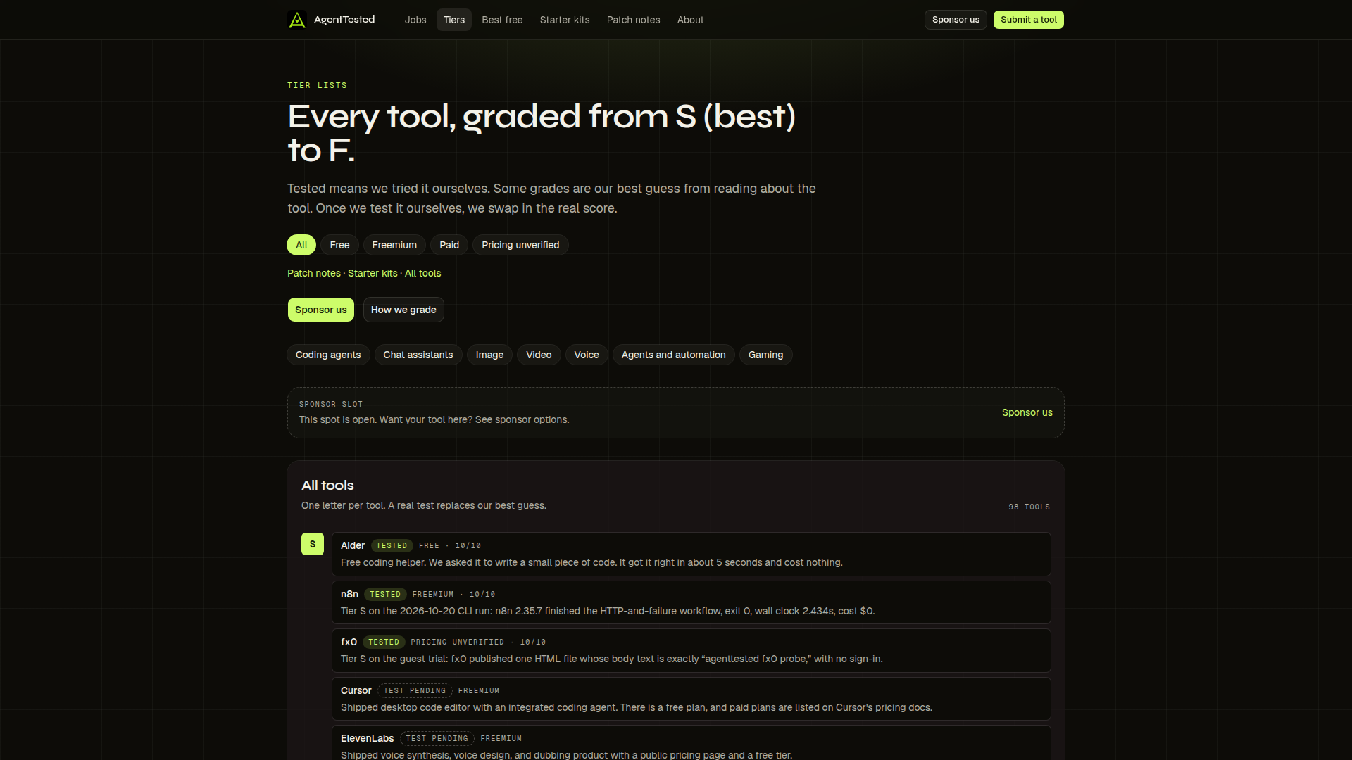1352x760 pixels.
Task: Open the Aider tool entry
Action: click(x=691, y=554)
